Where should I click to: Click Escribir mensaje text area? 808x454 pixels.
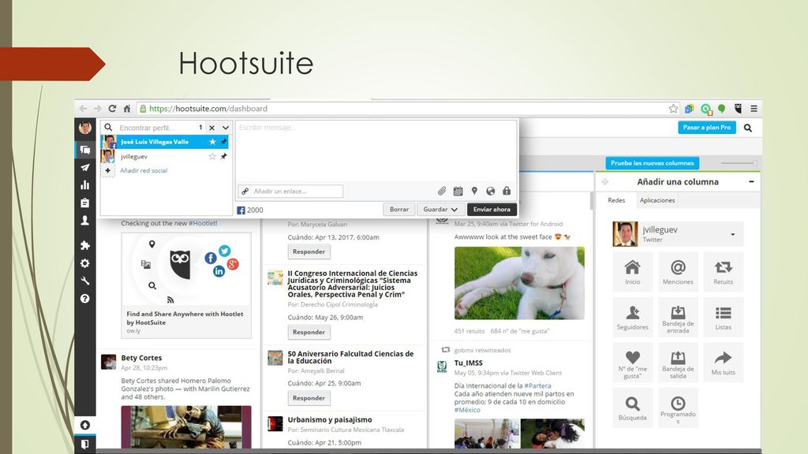[376, 152]
